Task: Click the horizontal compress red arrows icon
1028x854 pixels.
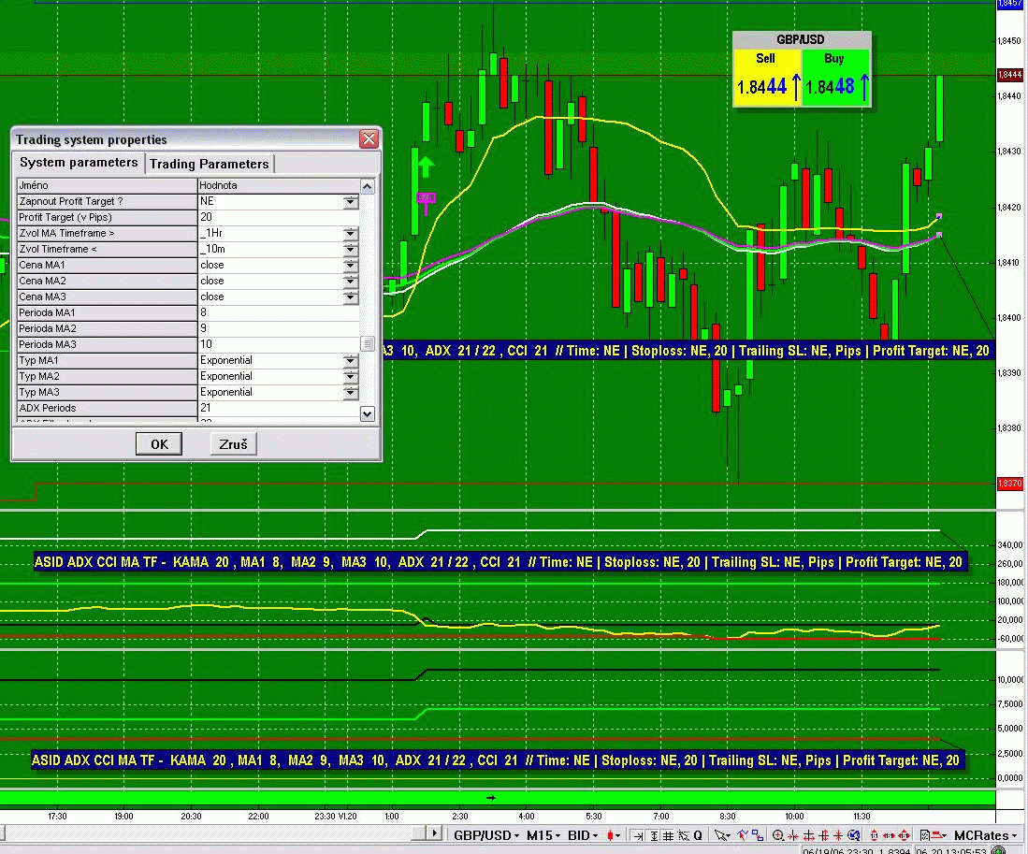Action: (x=793, y=835)
